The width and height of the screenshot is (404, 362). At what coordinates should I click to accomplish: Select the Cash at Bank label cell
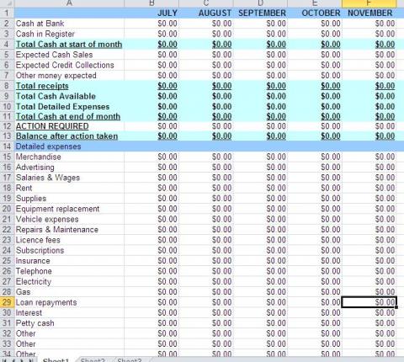[x=69, y=24]
